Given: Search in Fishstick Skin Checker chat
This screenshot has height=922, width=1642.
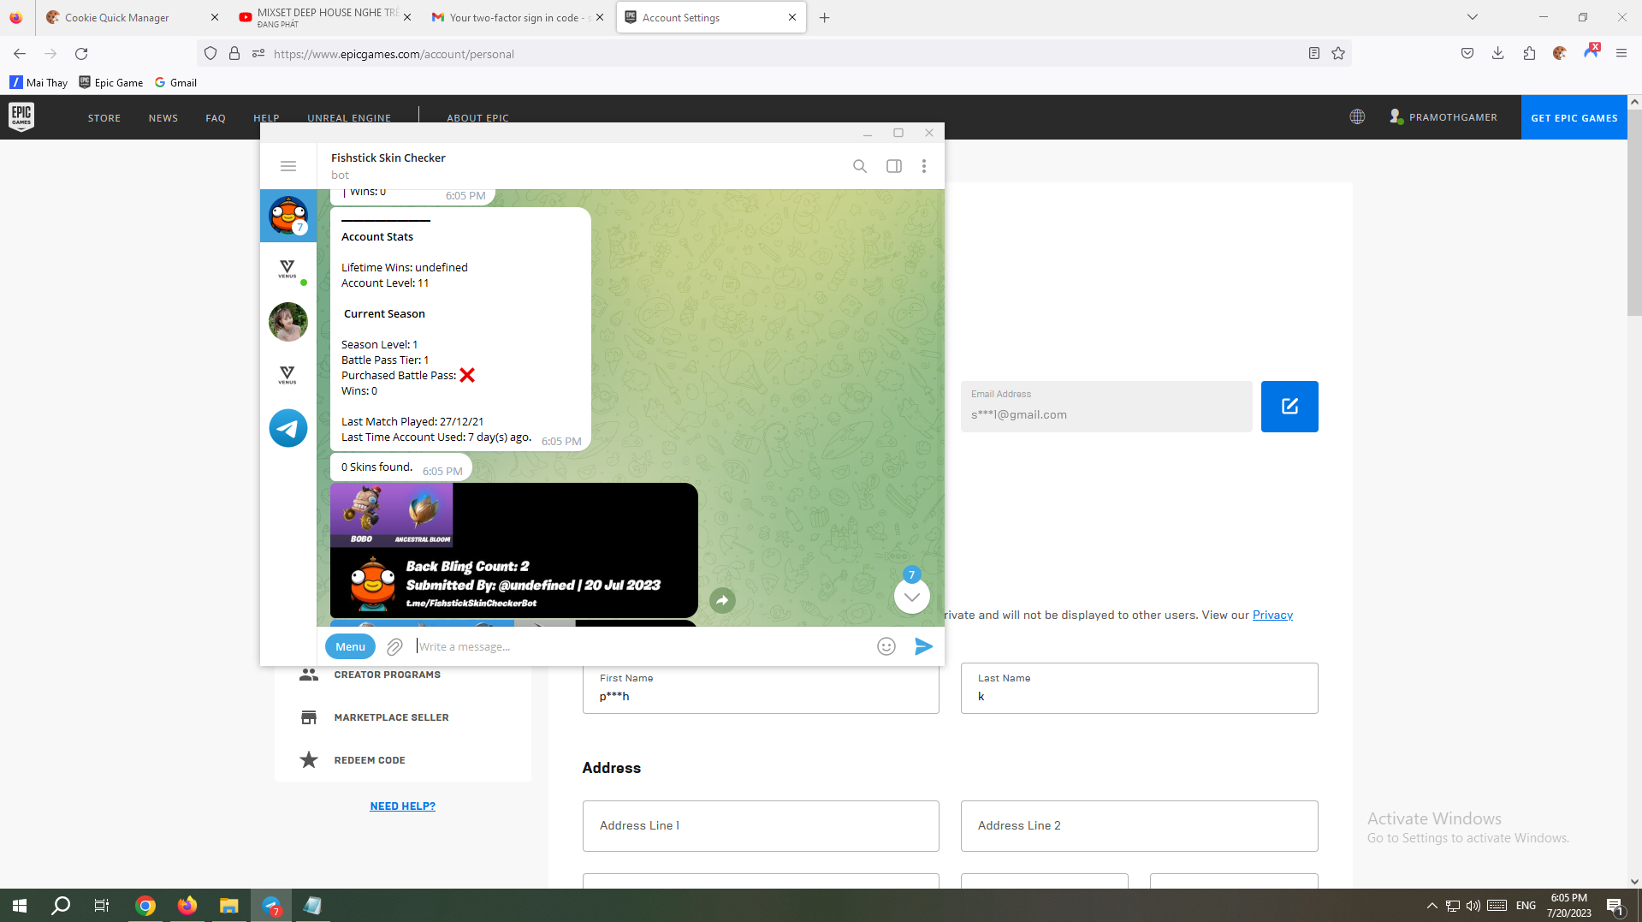Looking at the screenshot, I should coord(860,166).
